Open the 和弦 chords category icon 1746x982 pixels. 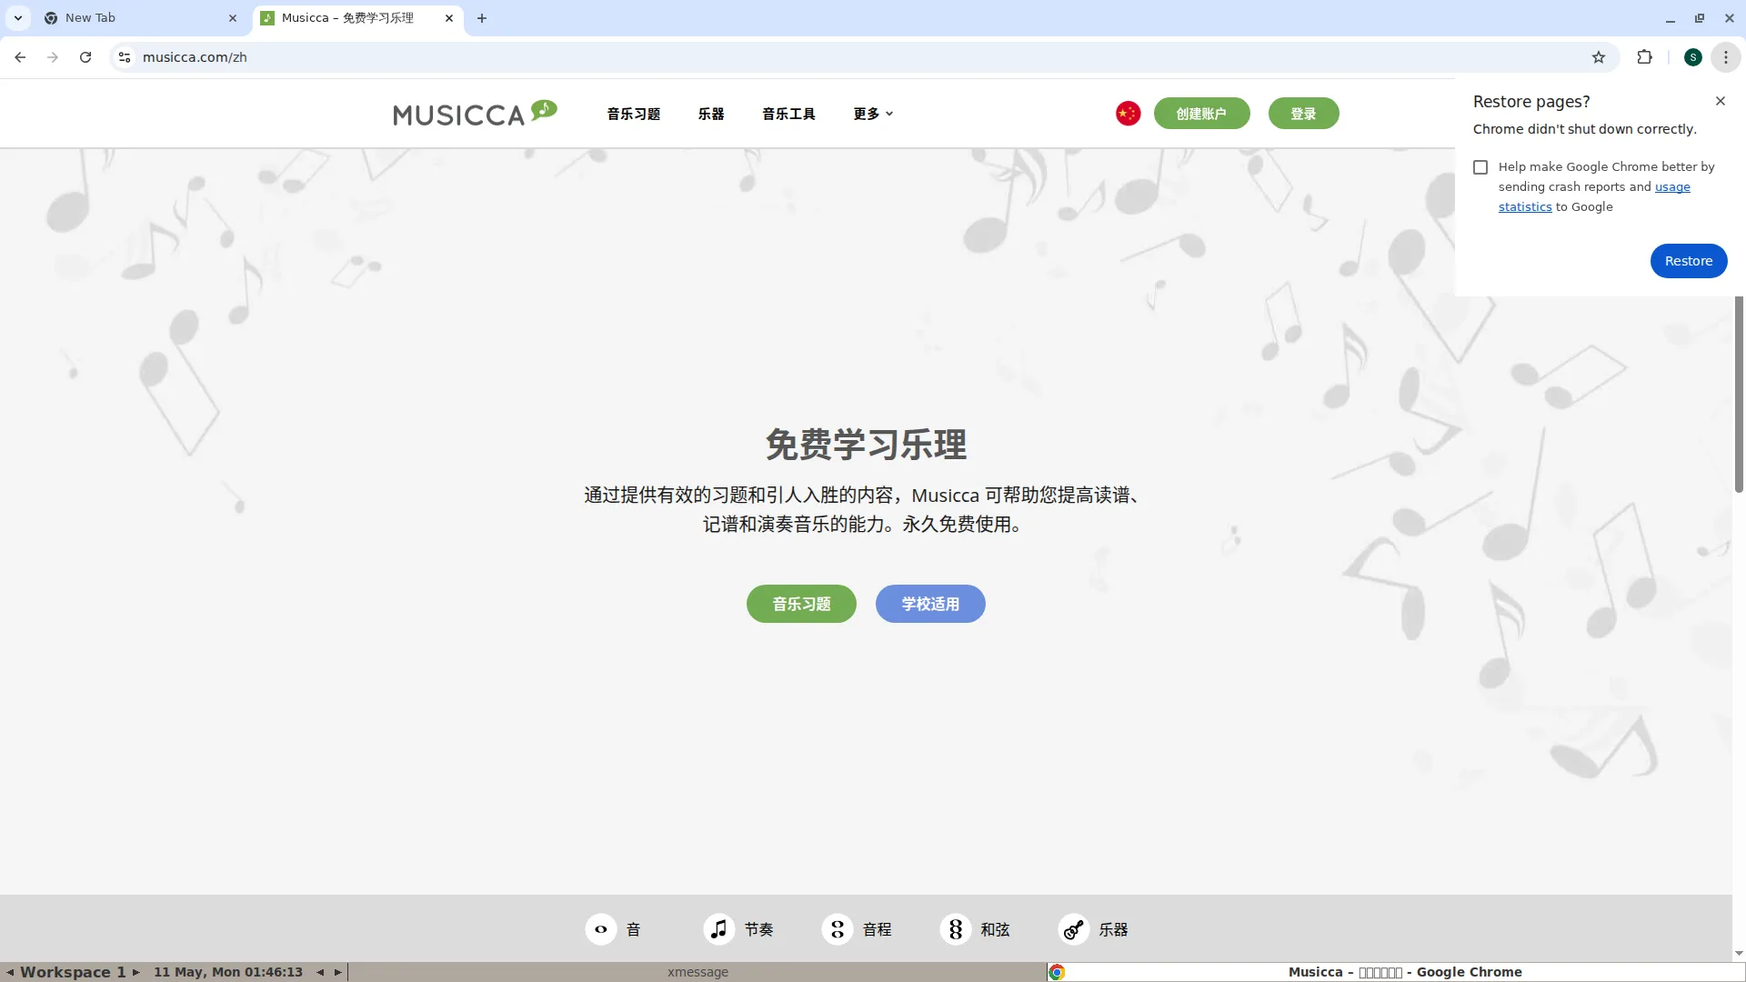coord(955,929)
